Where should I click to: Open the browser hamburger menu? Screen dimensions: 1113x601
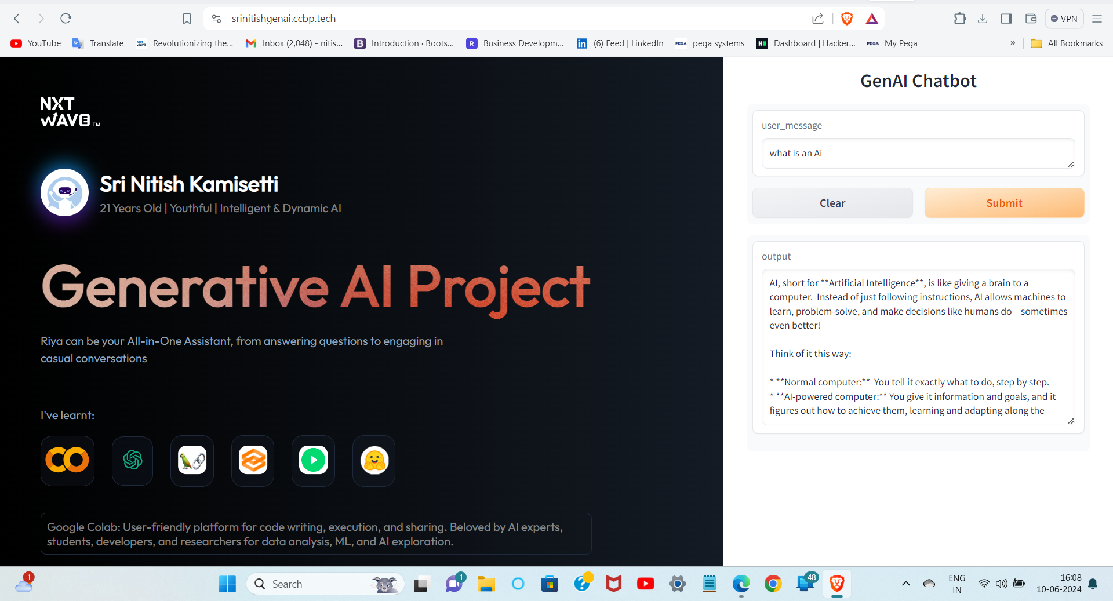click(x=1097, y=19)
